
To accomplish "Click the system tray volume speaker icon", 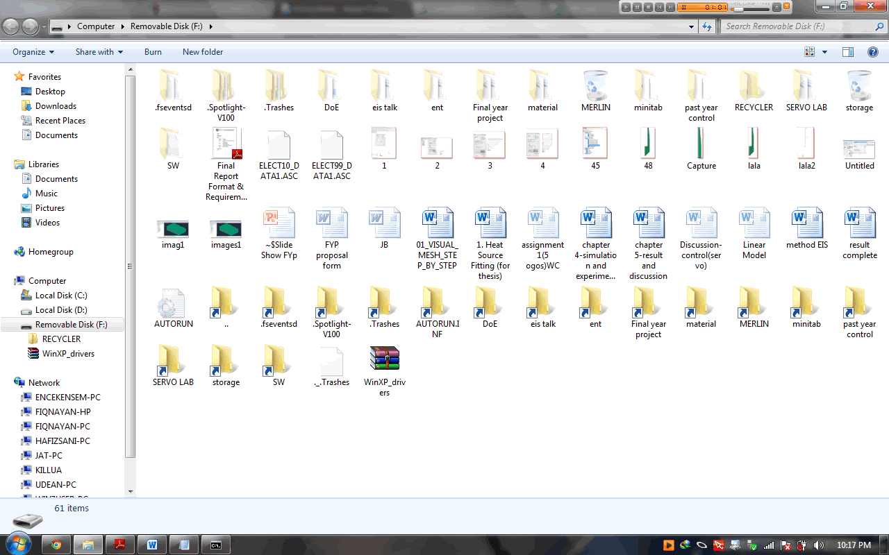I will [818, 545].
